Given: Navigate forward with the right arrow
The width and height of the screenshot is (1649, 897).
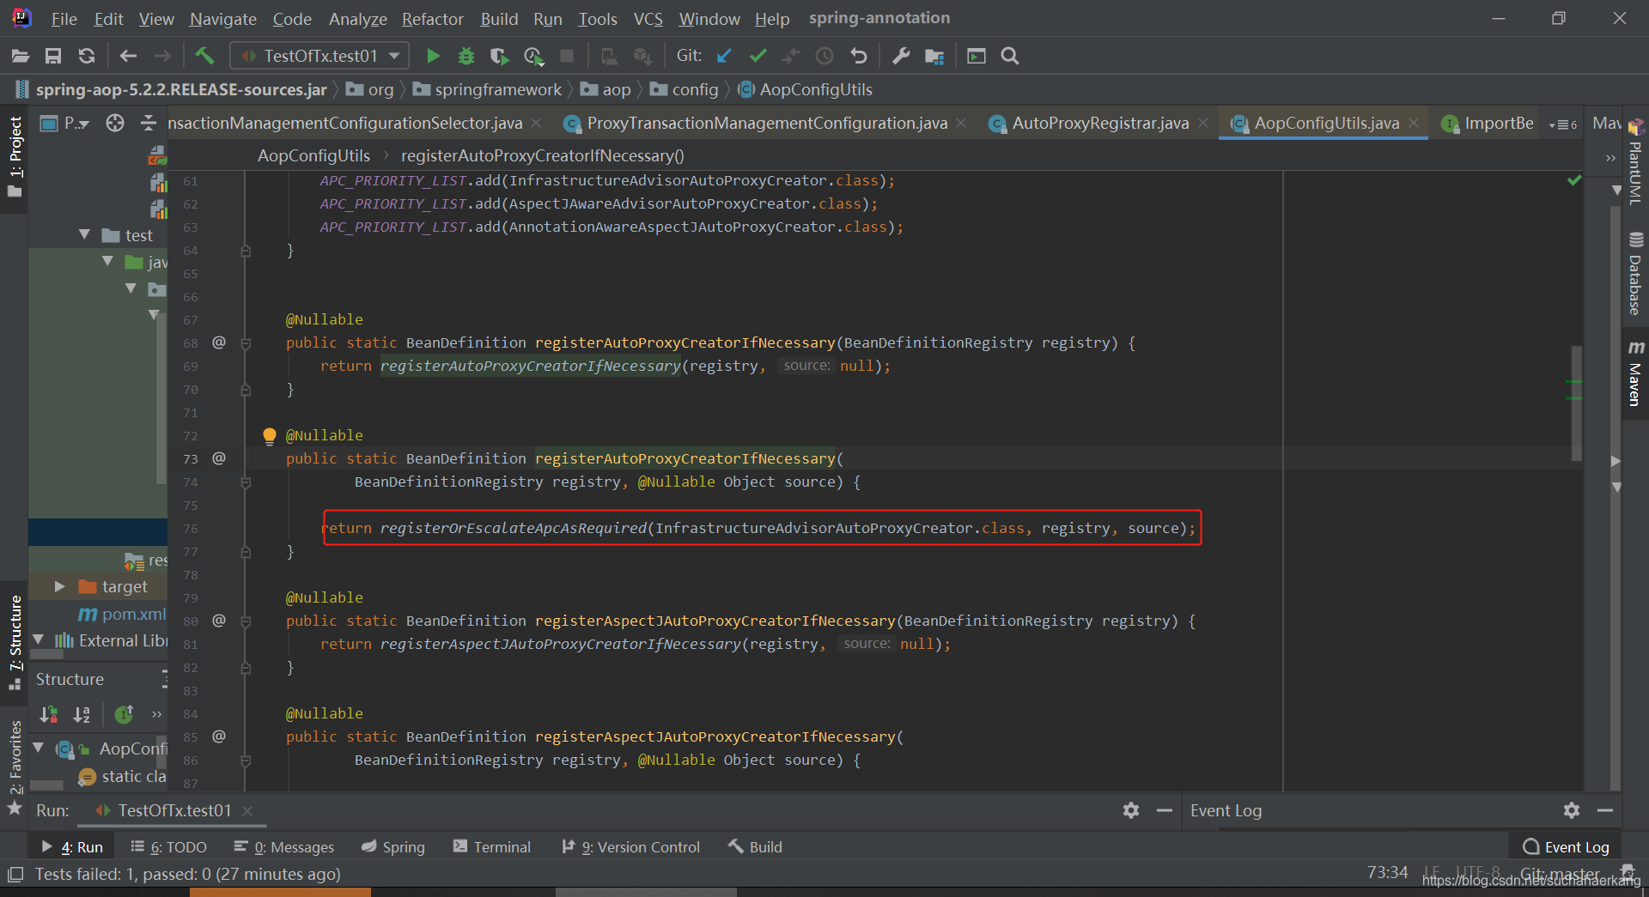Looking at the screenshot, I should tap(162, 56).
